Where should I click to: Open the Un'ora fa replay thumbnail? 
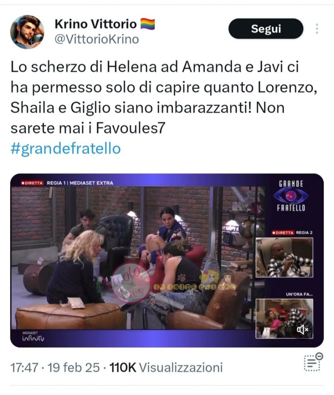(x=284, y=318)
